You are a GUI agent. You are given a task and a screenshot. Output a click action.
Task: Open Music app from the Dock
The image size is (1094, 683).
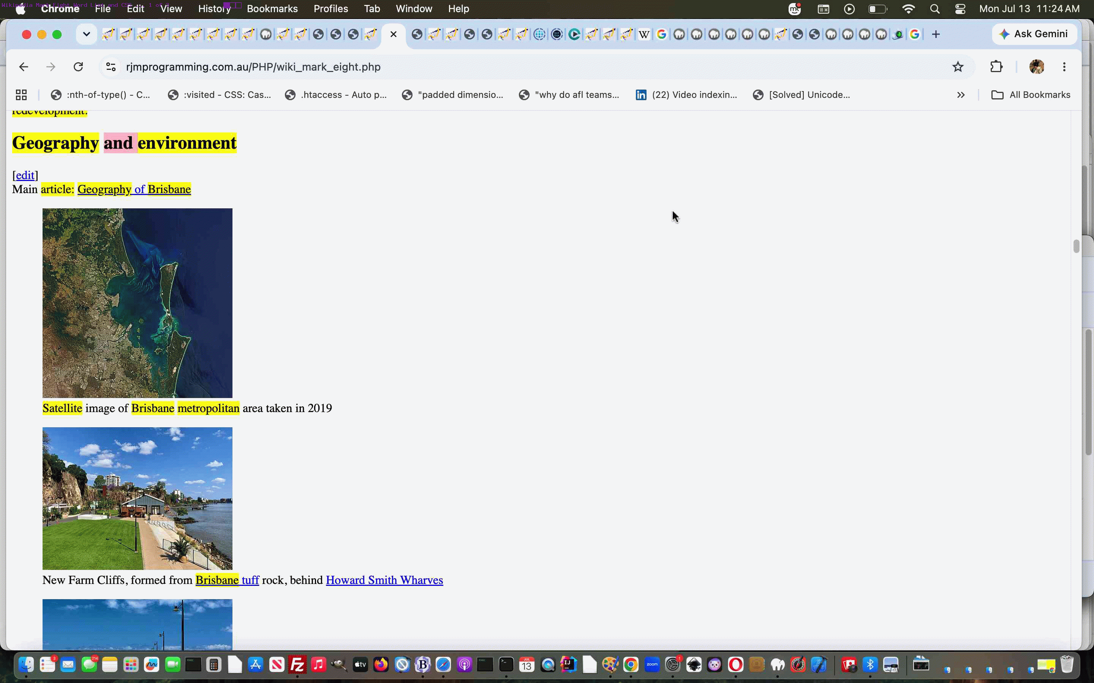[318, 664]
